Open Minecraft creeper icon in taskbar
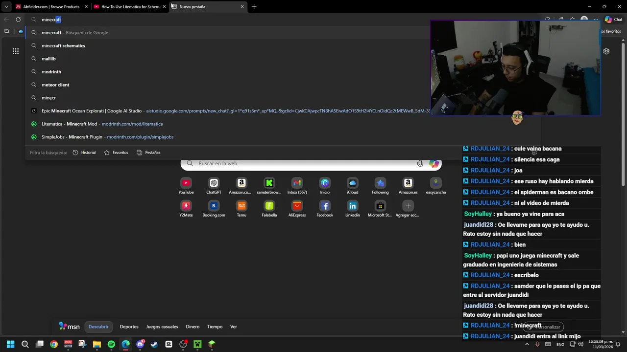The width and height of the screenshot is (627, 352). [197, 344]
